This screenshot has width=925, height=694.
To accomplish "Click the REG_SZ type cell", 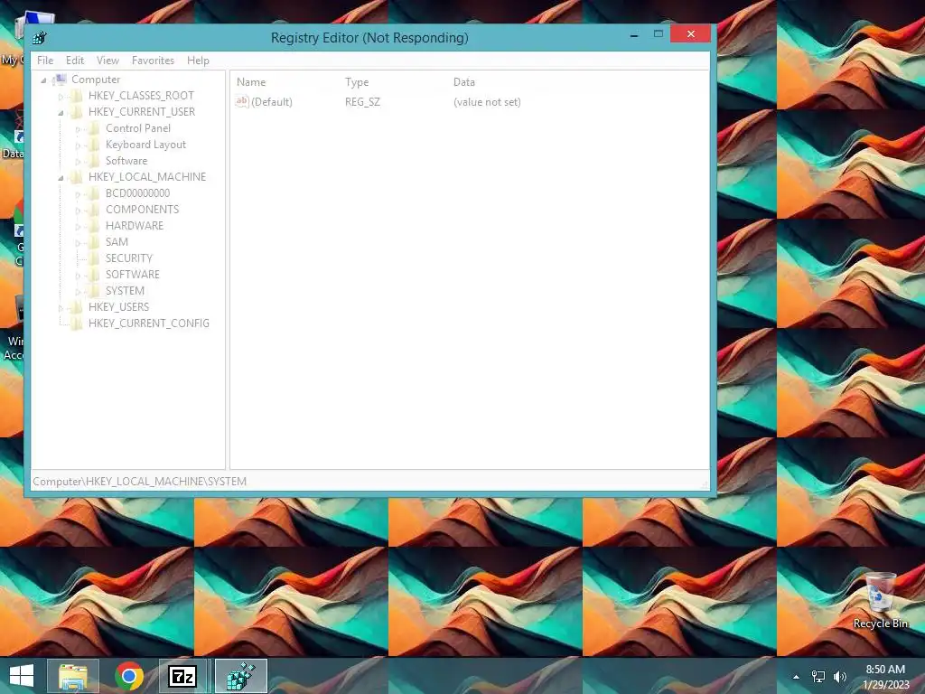I will [362, 102].
